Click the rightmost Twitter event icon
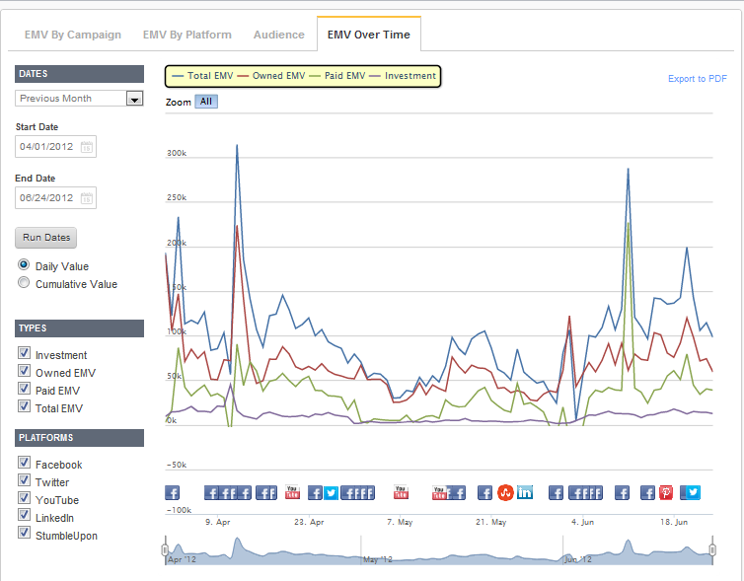Viewport: 744px width, 581px height. point(693,492)
